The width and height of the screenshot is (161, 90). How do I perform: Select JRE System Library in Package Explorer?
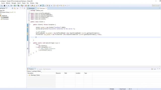point(8,12)
